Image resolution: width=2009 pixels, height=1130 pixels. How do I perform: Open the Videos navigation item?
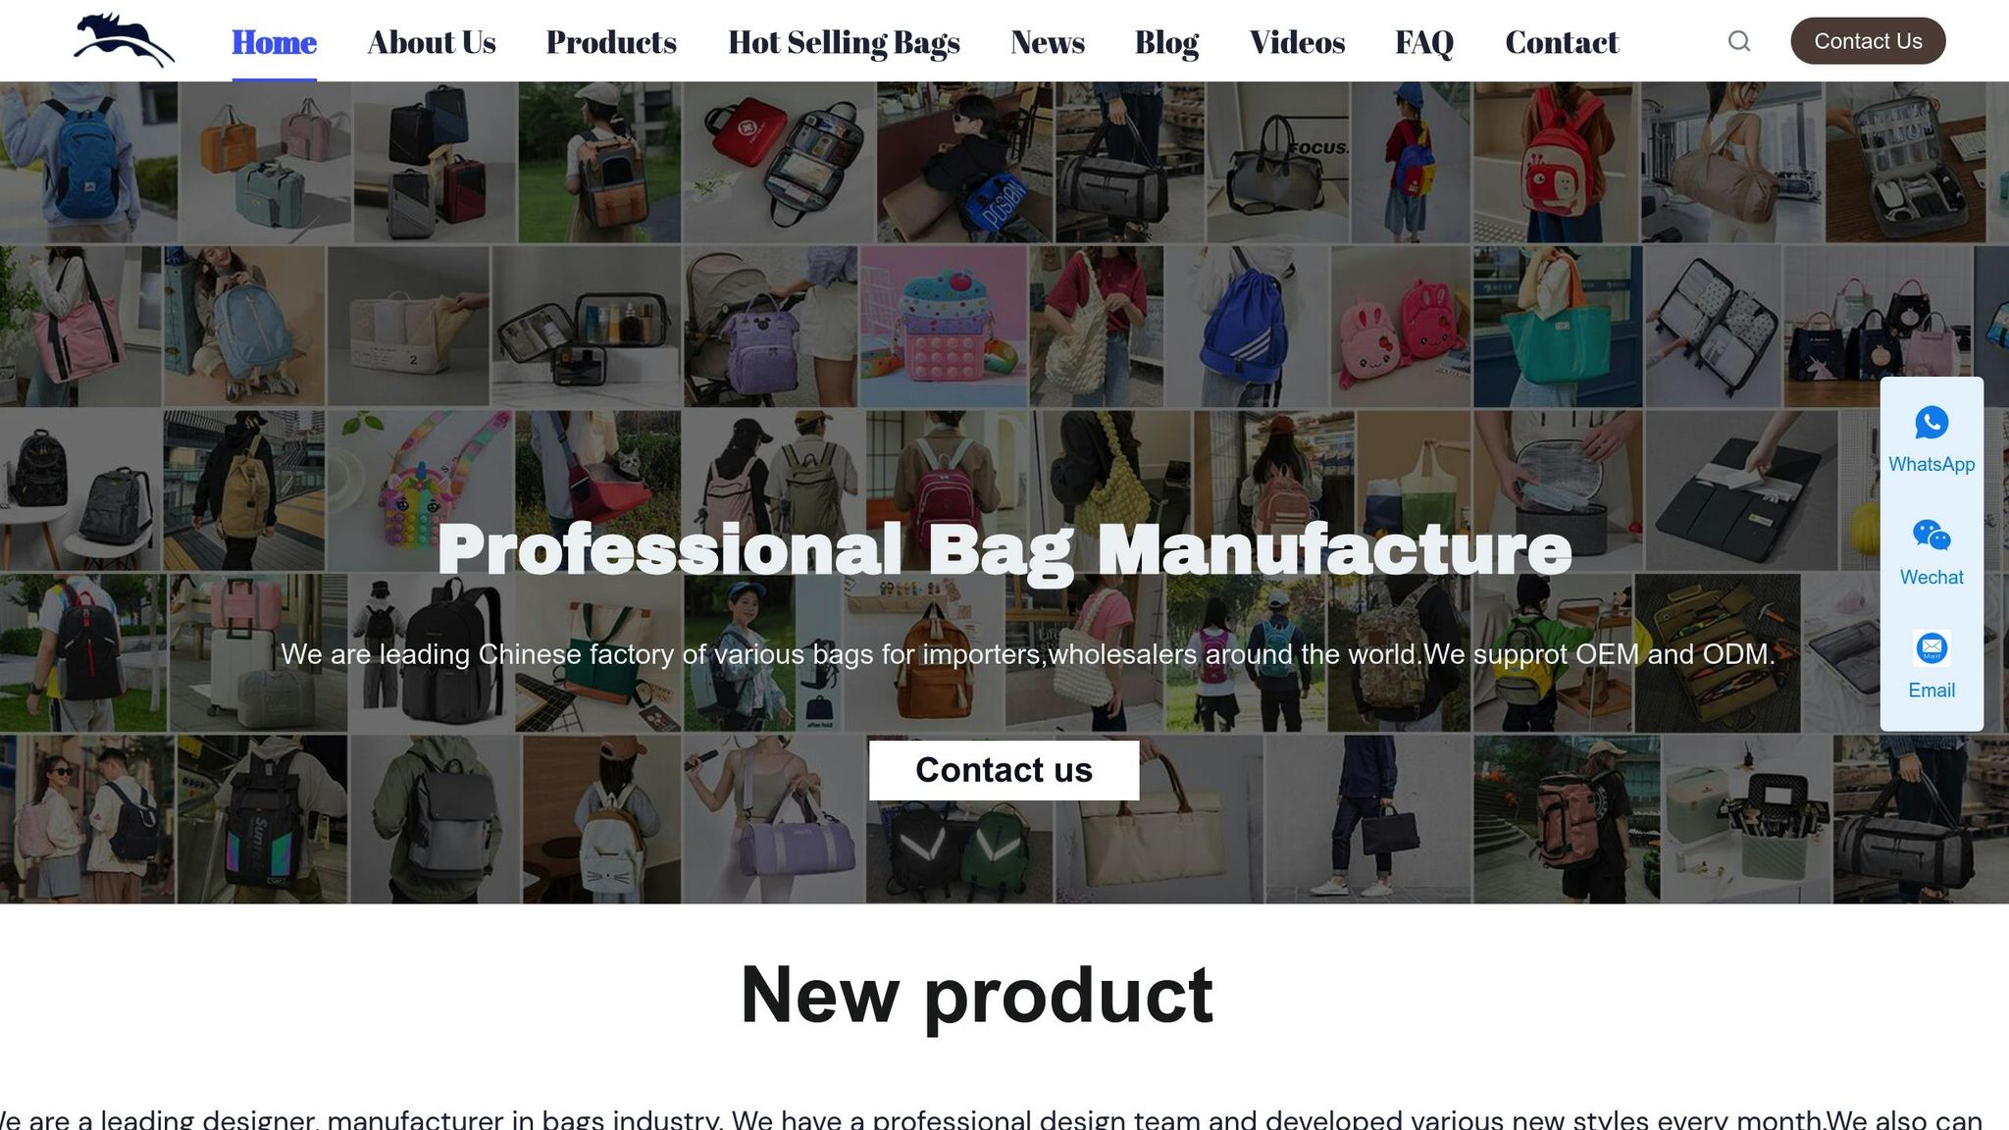click(x=1297, y=42)
